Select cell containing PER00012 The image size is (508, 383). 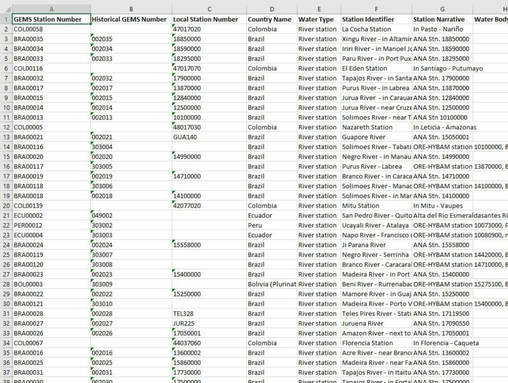(x=52, y=225)
